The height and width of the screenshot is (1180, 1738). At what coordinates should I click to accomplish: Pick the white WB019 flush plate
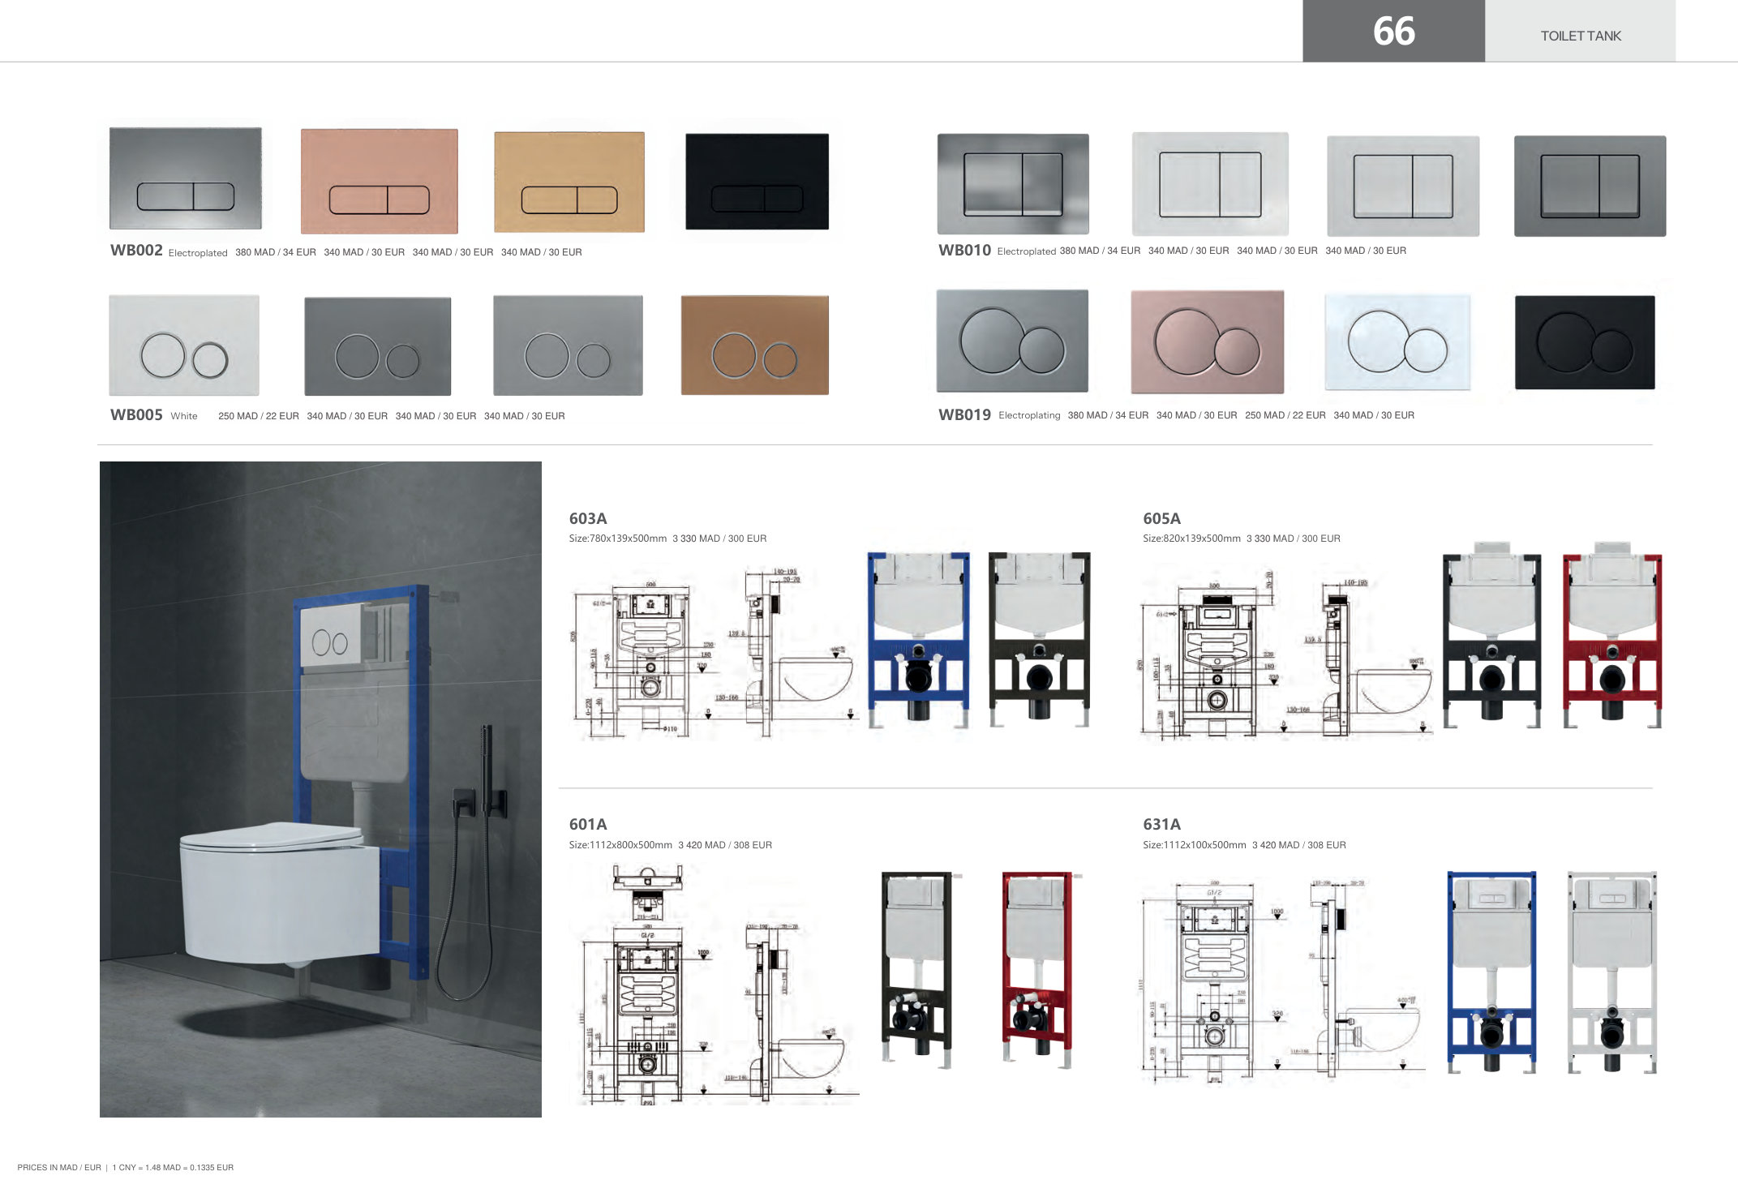click(1397, 341)
